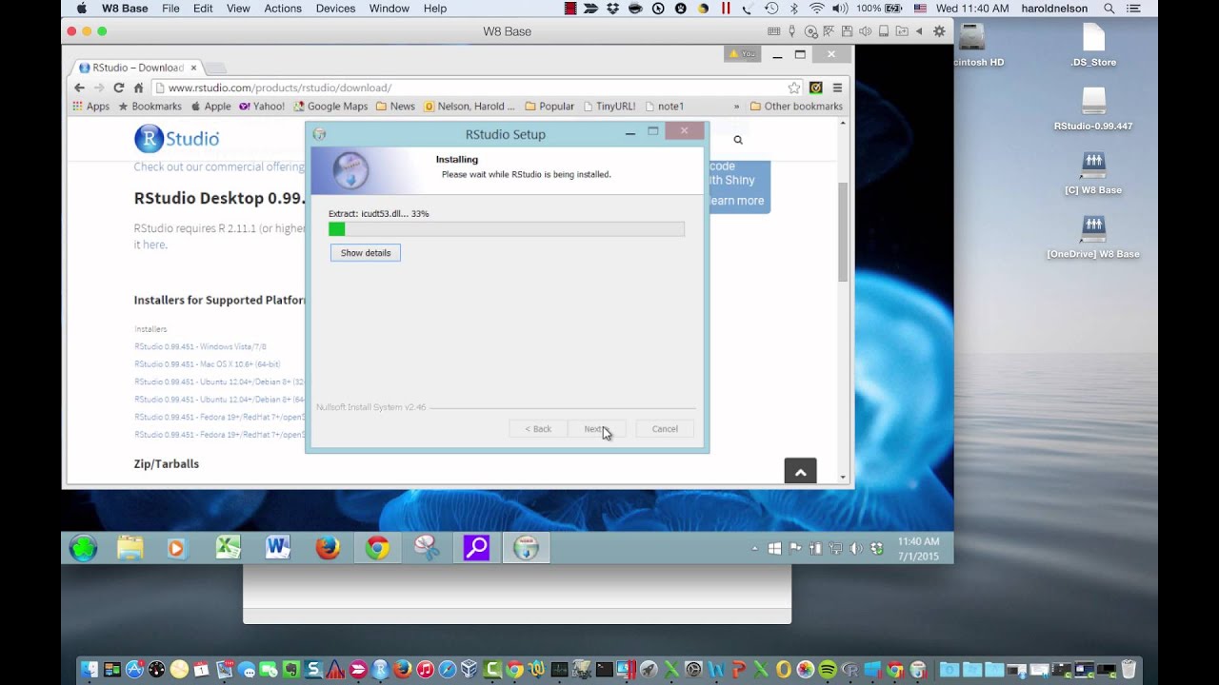Open the media player taskbar icon
The height and width of the screenshot is (685, 1219).
[176, 548]
